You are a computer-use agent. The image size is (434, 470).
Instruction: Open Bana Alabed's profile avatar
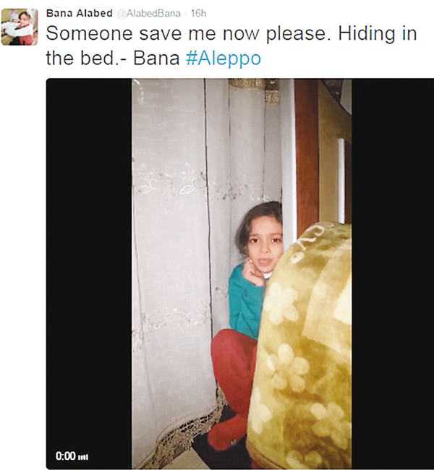click(x=20, y=27)
